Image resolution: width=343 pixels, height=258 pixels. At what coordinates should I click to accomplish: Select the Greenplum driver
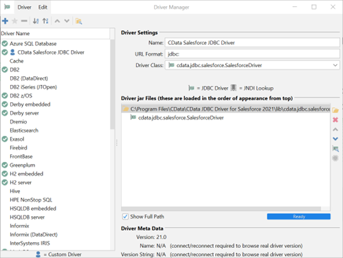coord(23,165)
